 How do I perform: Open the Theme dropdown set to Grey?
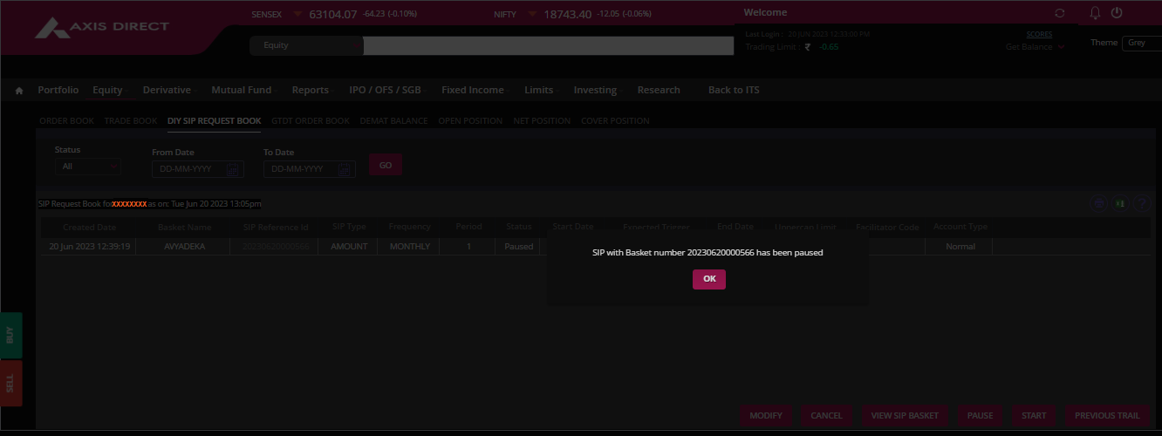coord(1141,43)
